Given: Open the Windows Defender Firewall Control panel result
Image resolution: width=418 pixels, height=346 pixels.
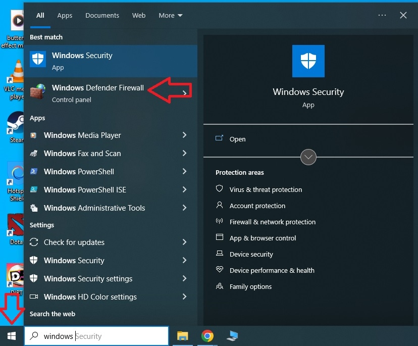Looking at the screenshot, I should [x=111, y=93].
